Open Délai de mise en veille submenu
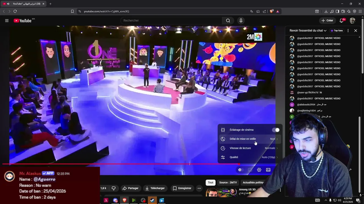This screenshot has height=204, width=364. tap(250, 139)
